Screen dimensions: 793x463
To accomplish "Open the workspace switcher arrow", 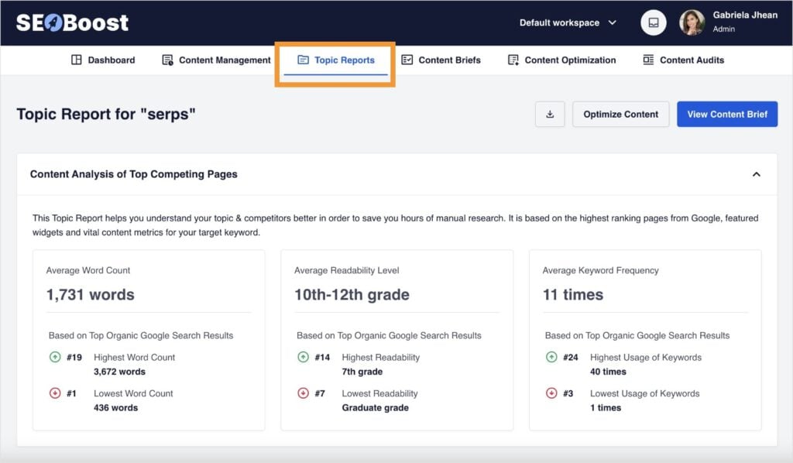I will [x=613, y=23].
